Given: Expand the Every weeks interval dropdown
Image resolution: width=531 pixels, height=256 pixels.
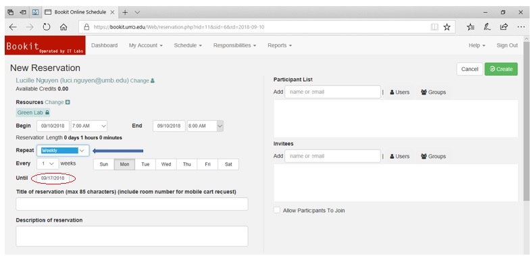Looking at the screenshot, I should [47, 163].
